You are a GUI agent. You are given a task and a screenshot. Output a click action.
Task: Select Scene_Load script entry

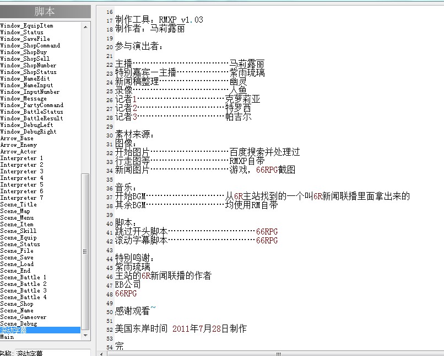[17, 264]
